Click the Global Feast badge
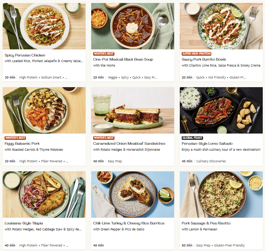The image size is (265, 251). pyautogui.click(x=192, y=138)
